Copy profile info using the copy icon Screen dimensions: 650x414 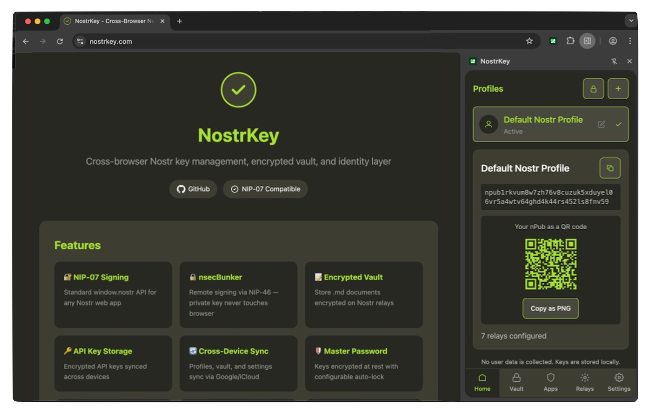[610, 167]
